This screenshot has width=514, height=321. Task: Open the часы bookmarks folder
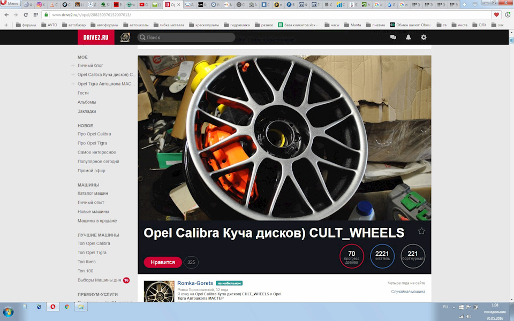(332, 25)
